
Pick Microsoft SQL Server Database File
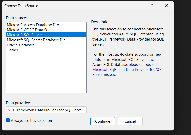[x=36, y=40]
